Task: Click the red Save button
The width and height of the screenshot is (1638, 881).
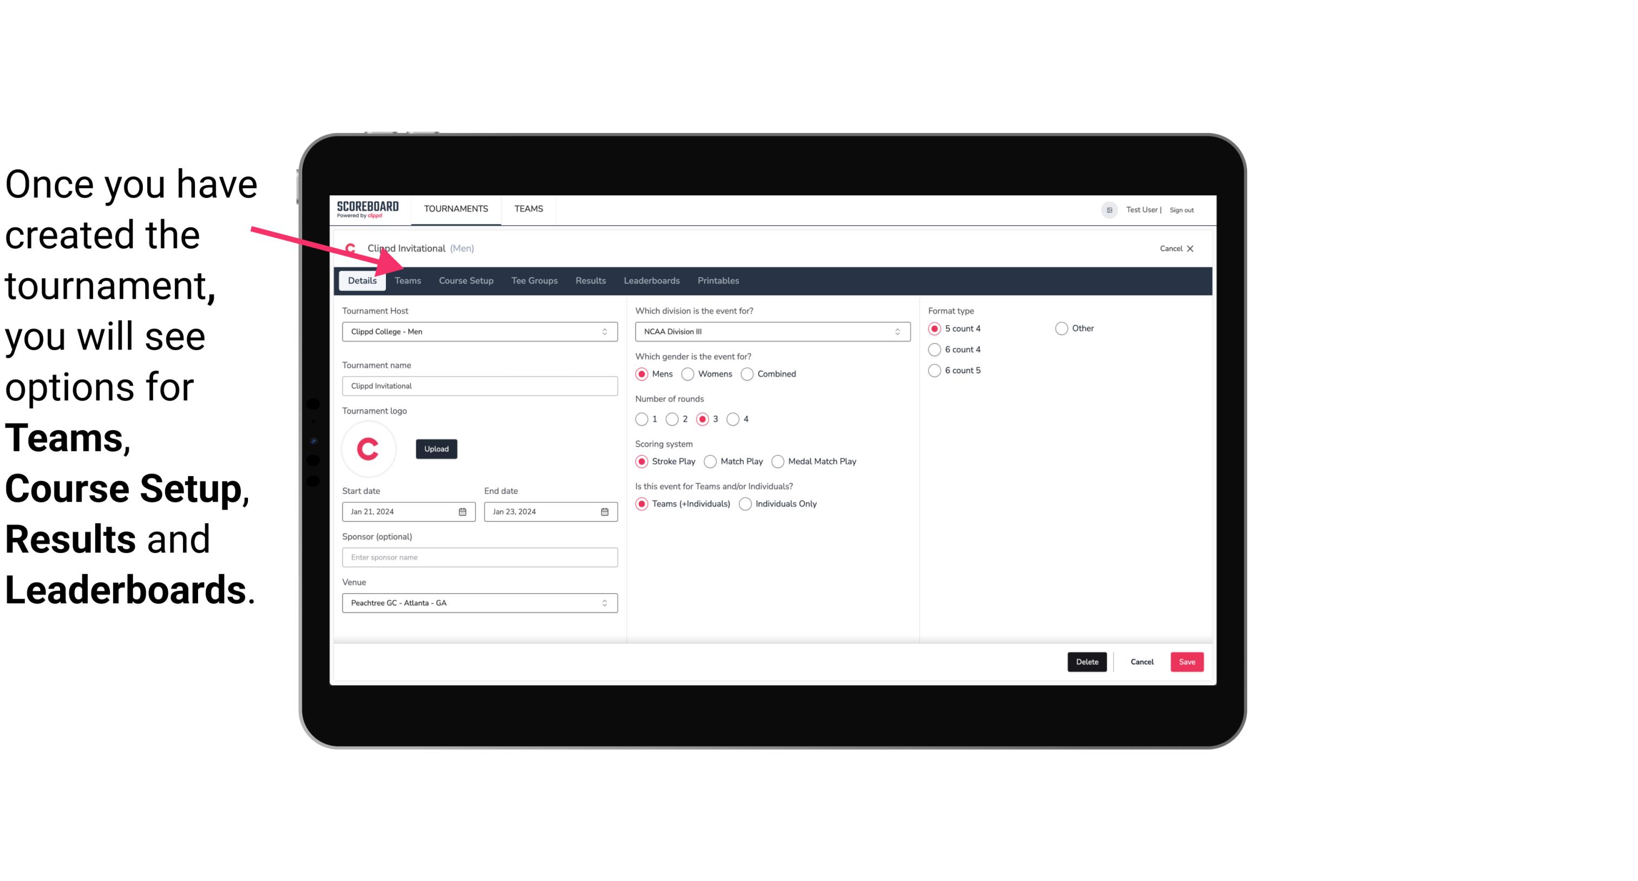Action: pos(1187,662)
